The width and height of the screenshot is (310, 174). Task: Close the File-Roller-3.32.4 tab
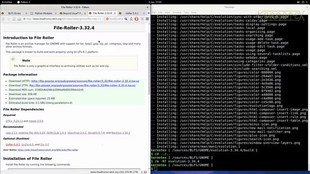[115, 13]
